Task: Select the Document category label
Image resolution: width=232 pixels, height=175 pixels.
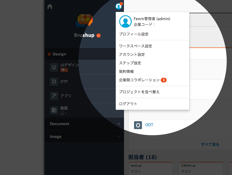Action: (x=60, y=124)
